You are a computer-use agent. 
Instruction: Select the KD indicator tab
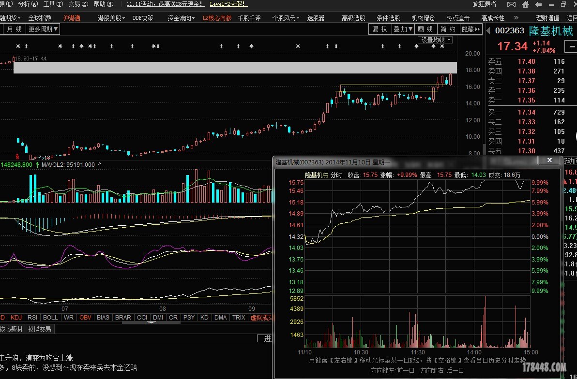tap(205, 317)
